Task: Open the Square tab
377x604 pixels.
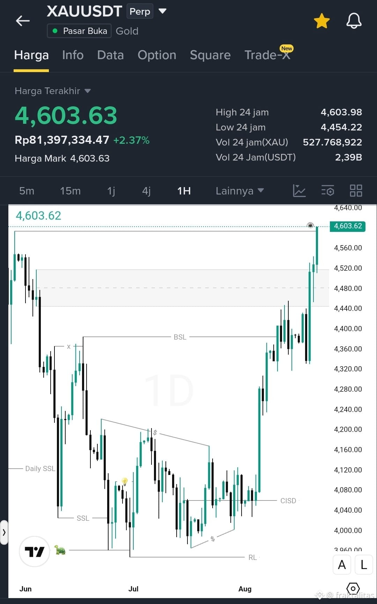Action: [210, 55]
